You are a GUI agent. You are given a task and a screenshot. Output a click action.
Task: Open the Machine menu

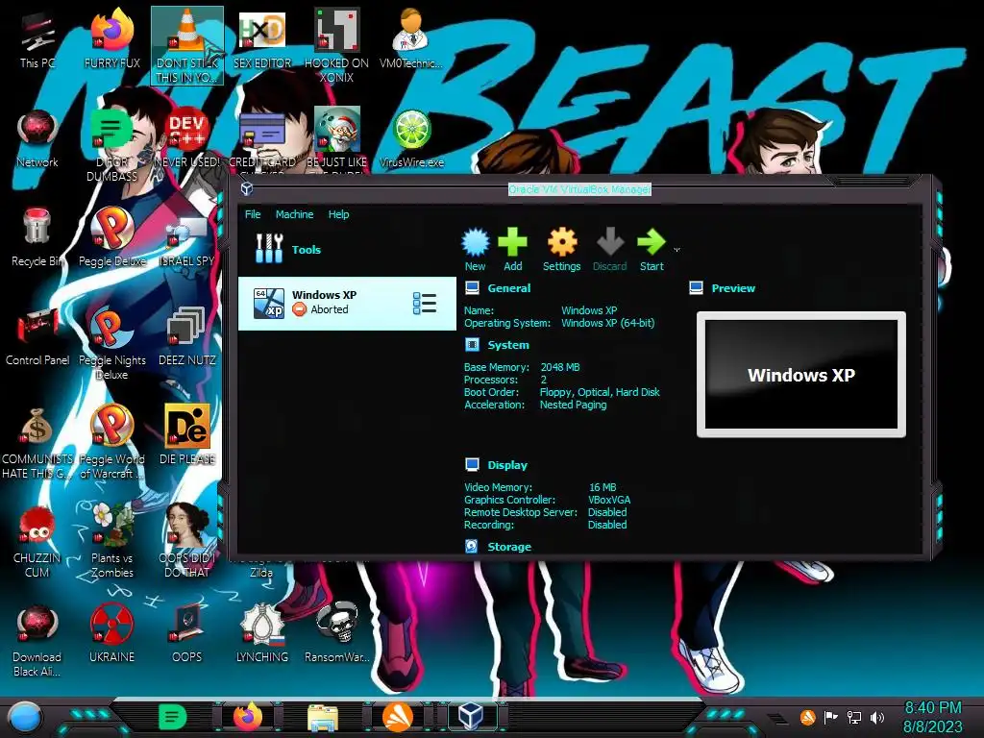[x=294, y=214]
